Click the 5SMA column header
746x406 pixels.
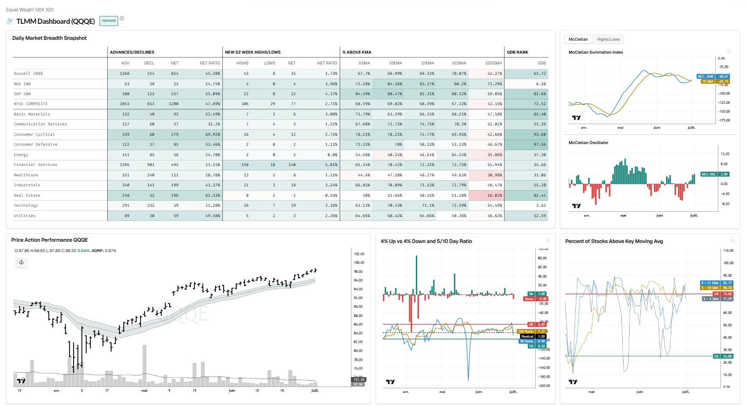tap(364, 63)
